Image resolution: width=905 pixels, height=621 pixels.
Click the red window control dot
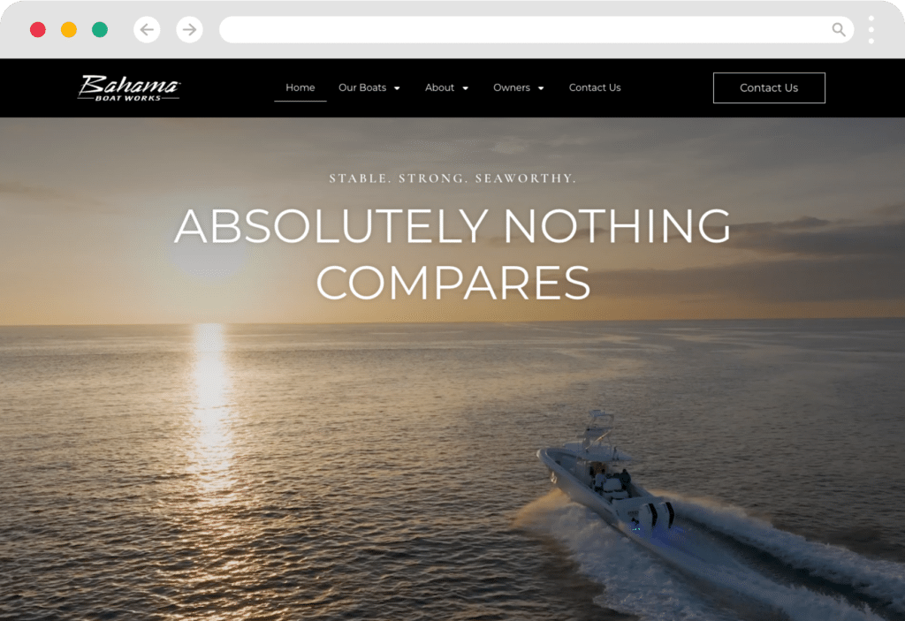pyautogui.click(x=38, y=29)
